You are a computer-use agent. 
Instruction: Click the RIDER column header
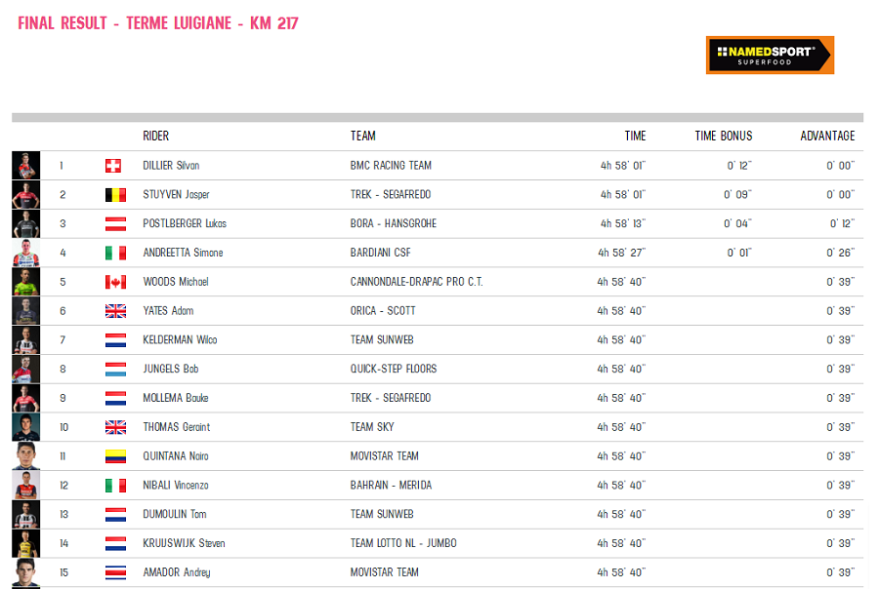tap(156, 137)
